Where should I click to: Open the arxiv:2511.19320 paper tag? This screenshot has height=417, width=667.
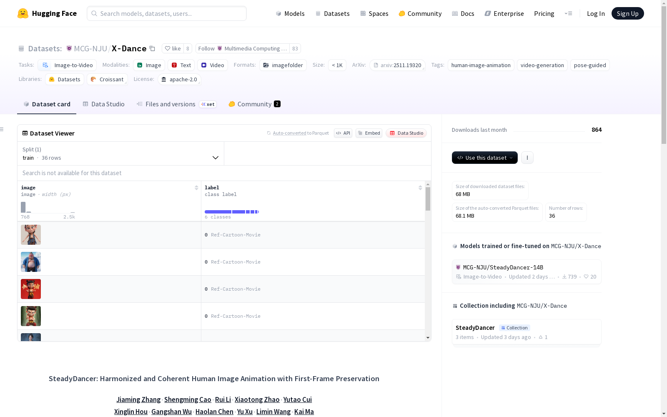tap(397, 65)
